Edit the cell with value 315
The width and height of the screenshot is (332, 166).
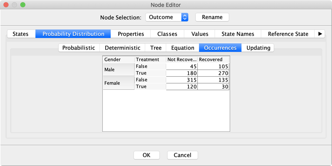(182, 80)
